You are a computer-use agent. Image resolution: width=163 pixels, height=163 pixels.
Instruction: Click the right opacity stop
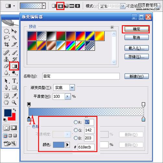coord(144,105)
